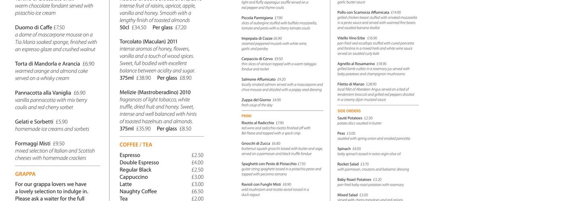Select the Rocket Salad side order
564x201 pixels.
(348, 164)
